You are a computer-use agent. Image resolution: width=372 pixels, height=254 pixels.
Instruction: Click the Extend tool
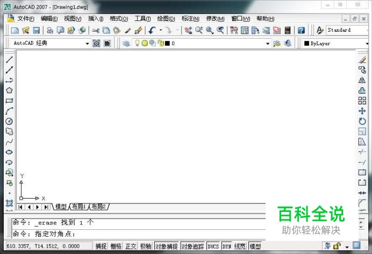[362, 163]
